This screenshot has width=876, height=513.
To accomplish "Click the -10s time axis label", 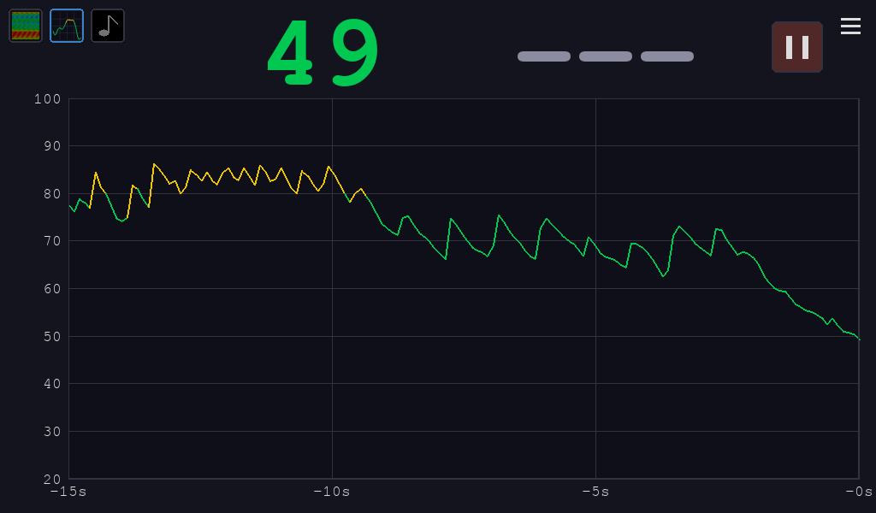I will (x=332, y=492).
